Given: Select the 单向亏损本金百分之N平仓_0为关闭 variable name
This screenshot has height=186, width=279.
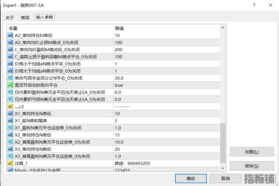Looking at the screenshot, I should click(49, 78).
